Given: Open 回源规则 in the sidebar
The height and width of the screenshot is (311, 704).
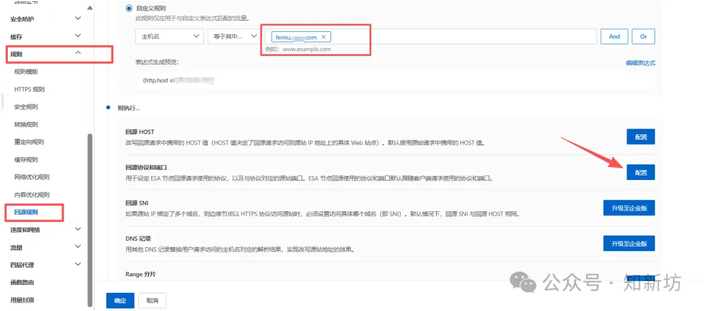Looking at the screenshot, I should click(x=26, y=212).
